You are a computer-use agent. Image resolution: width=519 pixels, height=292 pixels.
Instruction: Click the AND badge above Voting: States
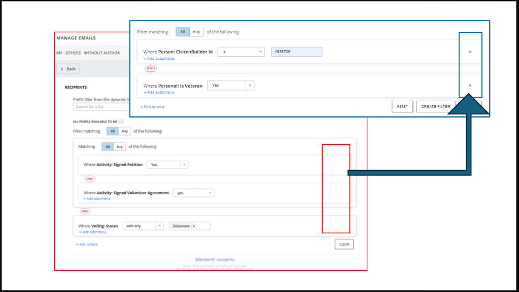pos(85,212)
